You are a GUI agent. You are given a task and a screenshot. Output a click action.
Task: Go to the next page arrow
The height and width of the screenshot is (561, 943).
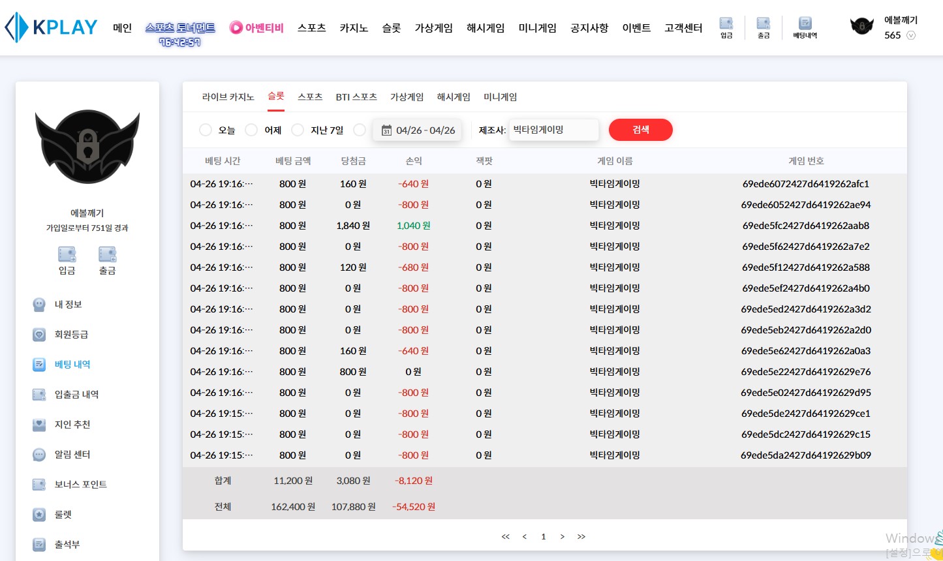point(562,537)
